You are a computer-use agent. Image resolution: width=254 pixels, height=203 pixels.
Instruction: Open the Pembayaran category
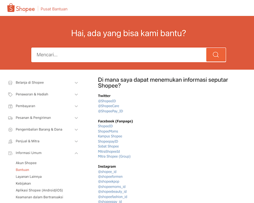tap(25, 106)
